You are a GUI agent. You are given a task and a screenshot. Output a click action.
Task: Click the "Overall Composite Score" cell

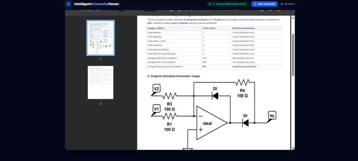pyautogui.click(x=256, y=67)
